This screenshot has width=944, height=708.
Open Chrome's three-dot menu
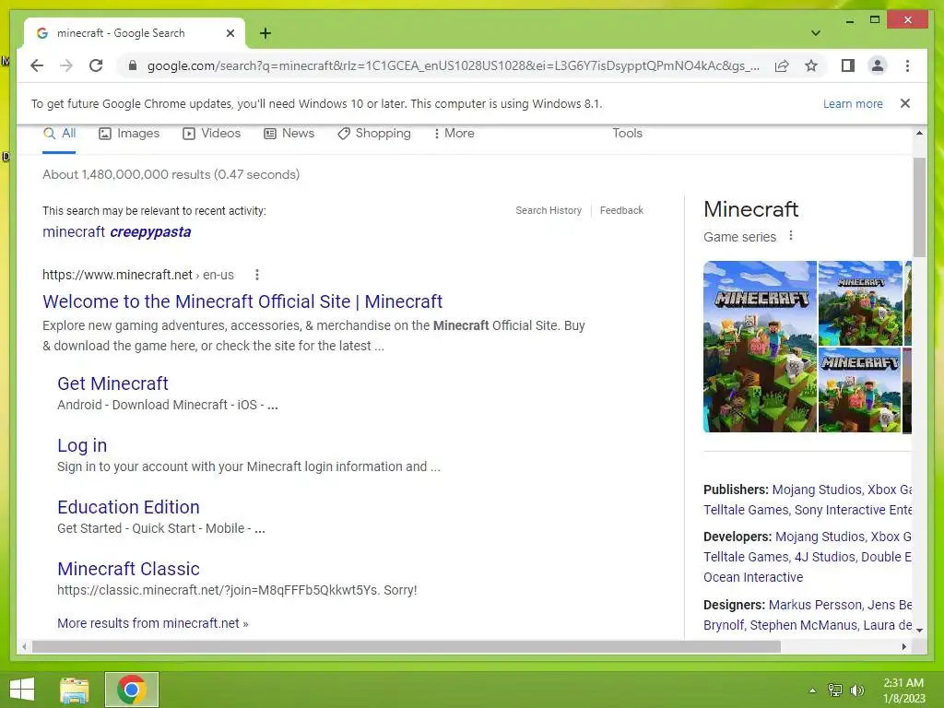tap(907, 65)
